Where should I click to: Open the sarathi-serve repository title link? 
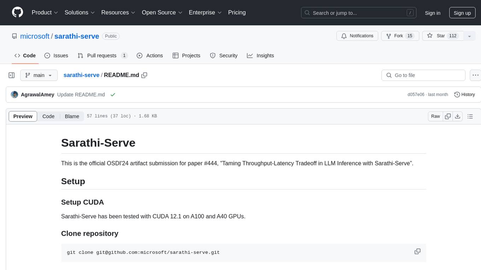[x=77, y=36]
